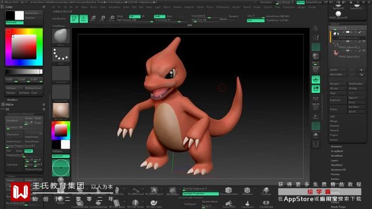Expand the Geometry HD section

click(338, 170)
